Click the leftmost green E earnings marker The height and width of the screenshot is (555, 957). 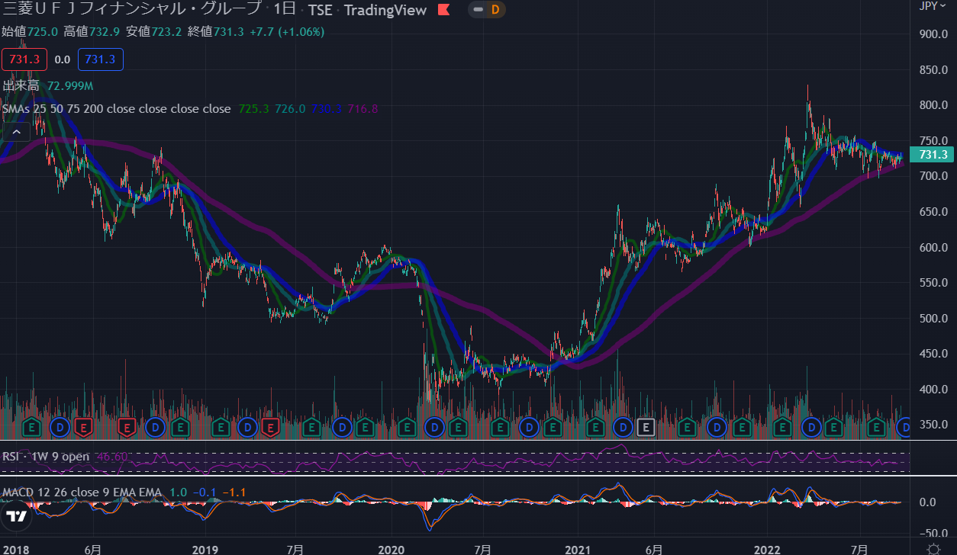click(x=32, y=427)
